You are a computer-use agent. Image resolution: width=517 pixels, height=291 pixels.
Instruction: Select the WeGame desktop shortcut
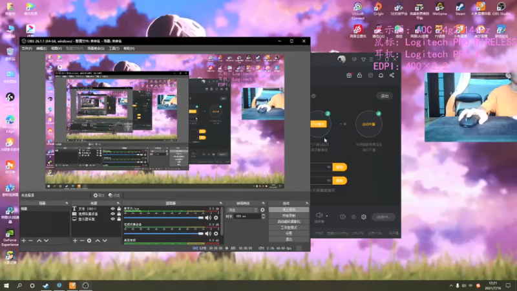(439, 8)
